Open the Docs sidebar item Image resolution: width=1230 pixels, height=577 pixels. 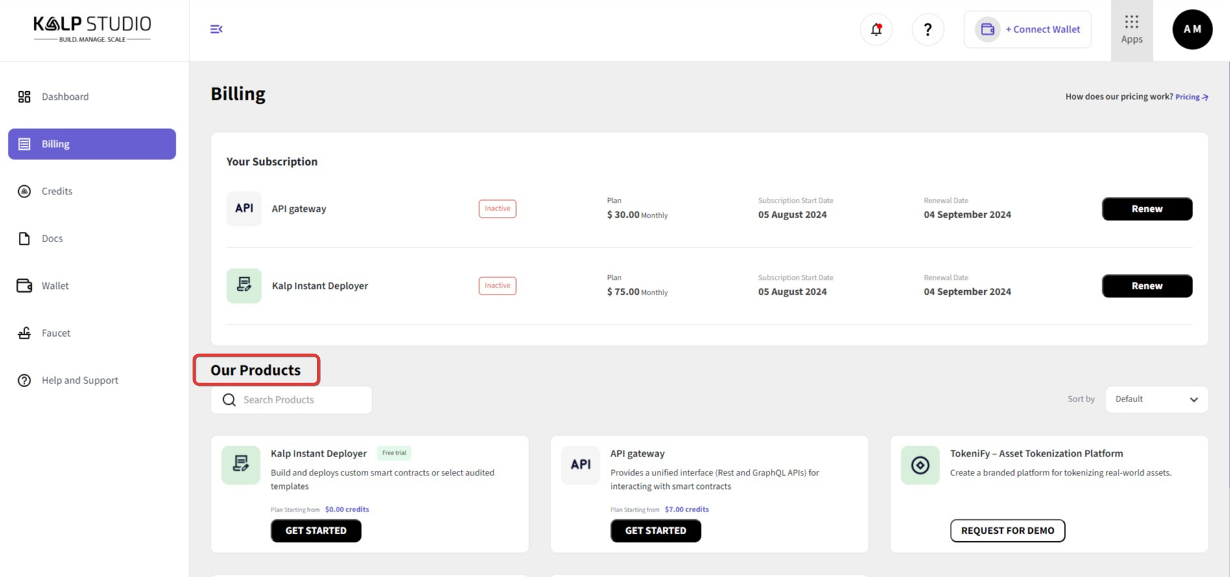click(x=52, y=238)
